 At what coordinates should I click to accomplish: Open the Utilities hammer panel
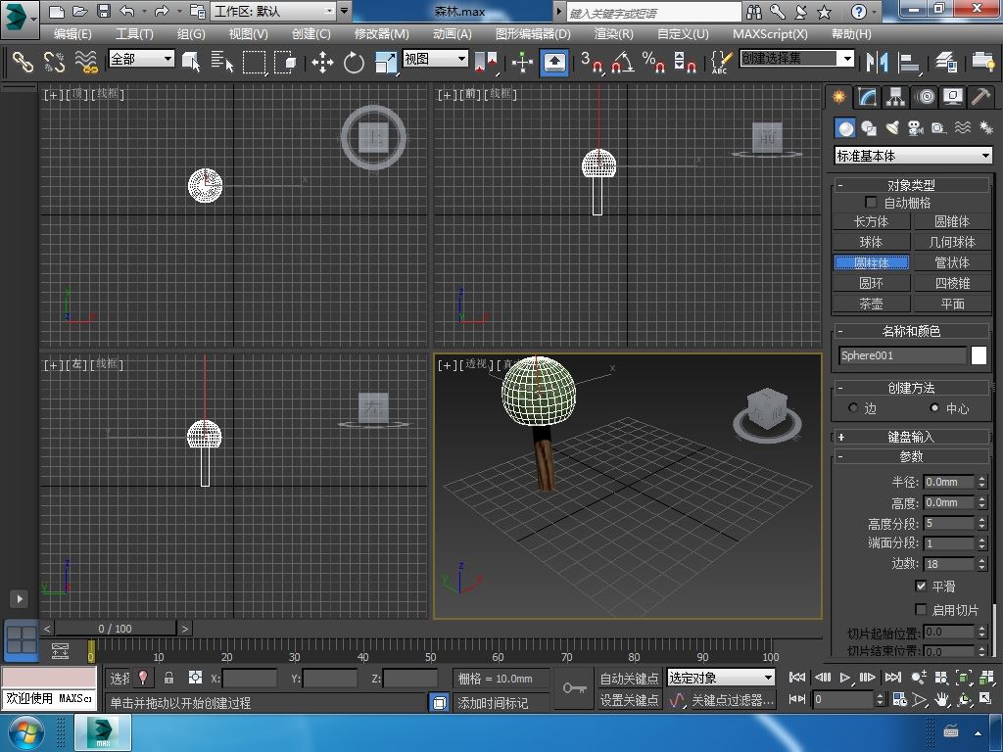click(981, 97)
